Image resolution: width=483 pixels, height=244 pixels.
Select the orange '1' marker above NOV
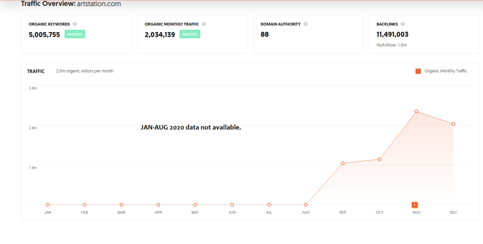414,204
